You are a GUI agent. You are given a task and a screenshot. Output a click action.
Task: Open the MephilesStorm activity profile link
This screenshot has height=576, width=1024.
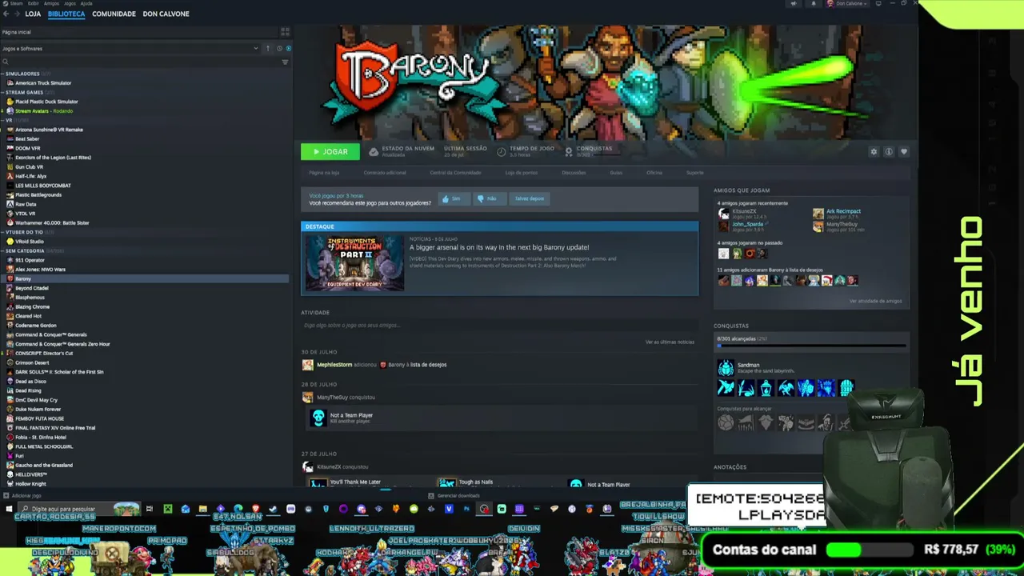334,365
